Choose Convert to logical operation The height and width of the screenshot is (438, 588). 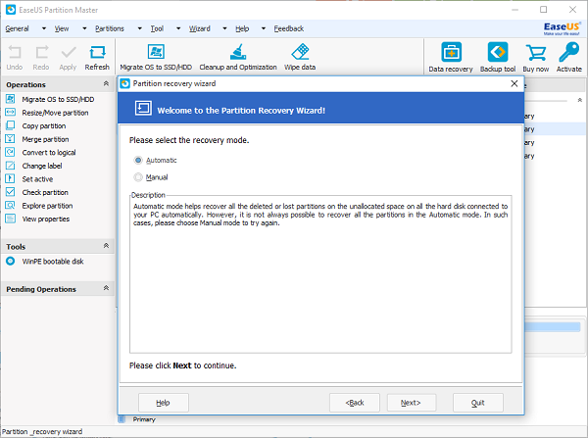(x=49, y=153)
